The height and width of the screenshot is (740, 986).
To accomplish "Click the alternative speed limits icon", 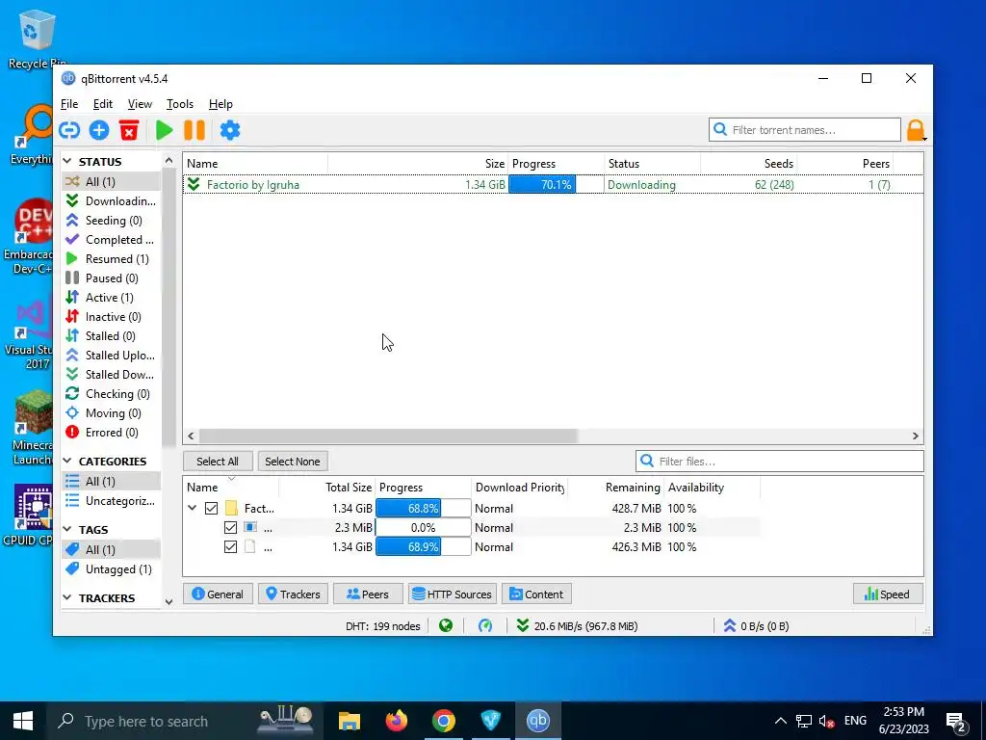I will 485,626.
